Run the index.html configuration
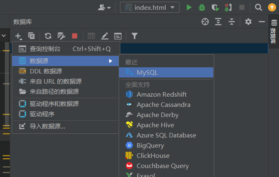This screenshot has height=177, width=279. 189,7
